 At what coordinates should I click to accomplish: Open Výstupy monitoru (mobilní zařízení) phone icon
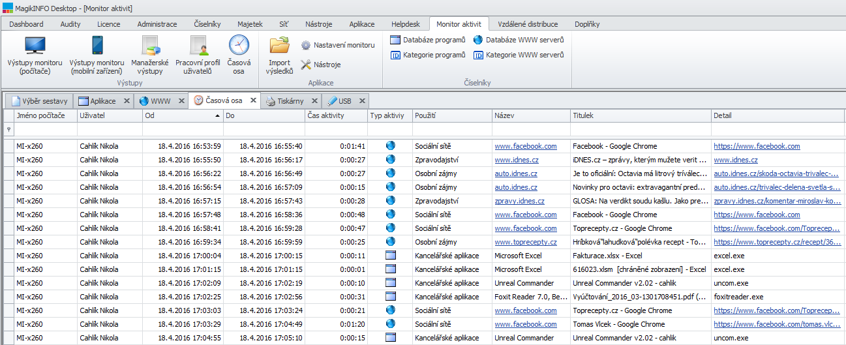pos(97,55)
